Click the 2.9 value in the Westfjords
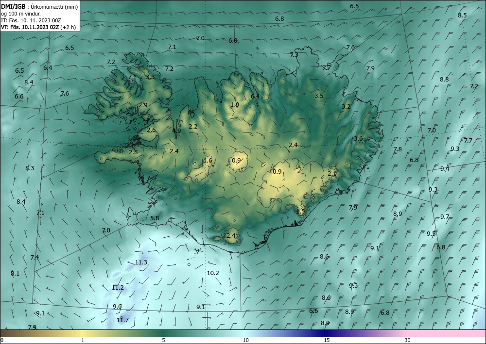Image resolution: width=486 pixels, height=344 pixels. coord(143,105)
